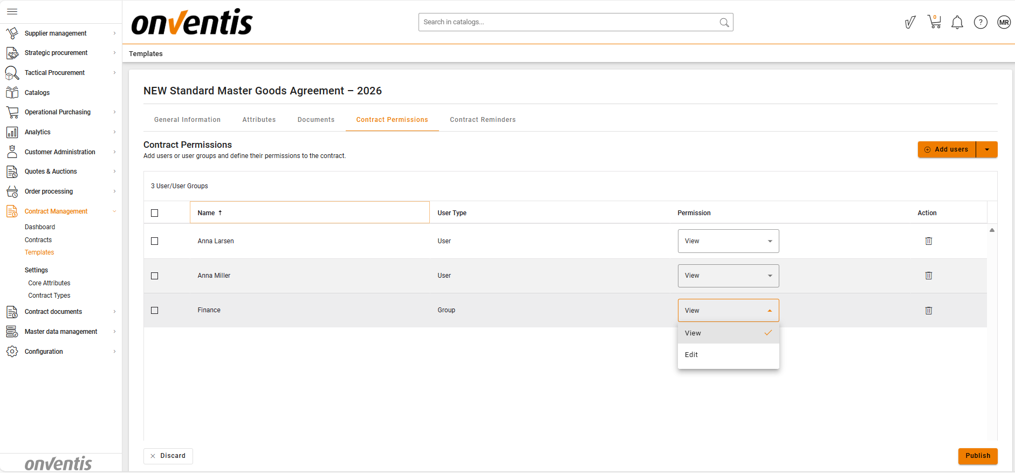Expand the Add users split arrow
The image size is (1015, 473).
pos(987,149)
